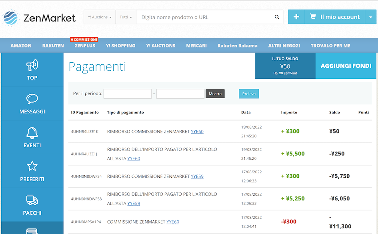Click the Pagamenti page heading
Image resolution: width=378 pixels, height=234 pixels.
[97, 67]
